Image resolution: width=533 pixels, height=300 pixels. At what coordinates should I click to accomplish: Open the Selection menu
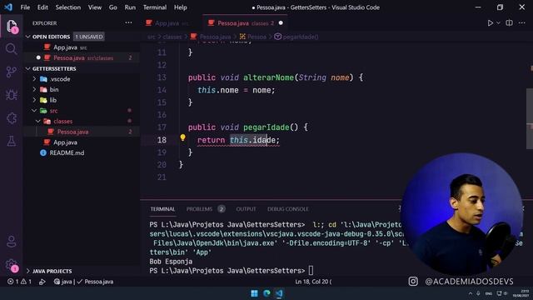pyautogui.click(x=68, y=7)
